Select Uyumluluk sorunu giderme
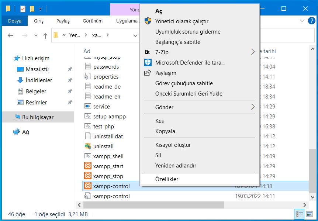Screen dimensions: 318x221 point(200,31)
